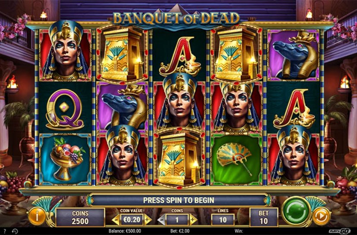This screenshot has height=235, width=357.
Task: Decrease coins count with minus arrow
Action: pyautogui.click(x=161, y=220)
